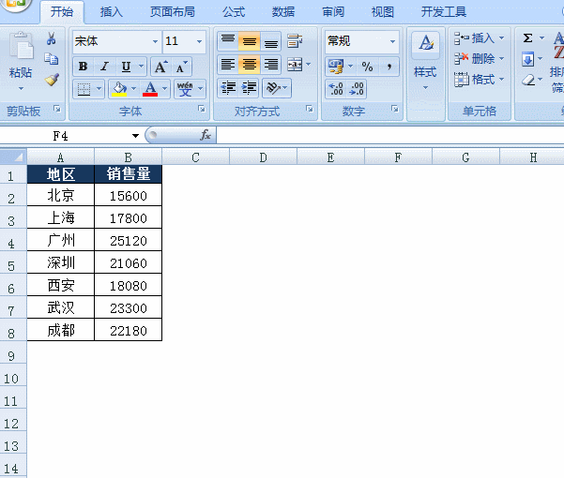The width and height of the screenshot is (564, 478).
Task: Switch to the 插入 ribbon tab
Action: coord(111,12)
